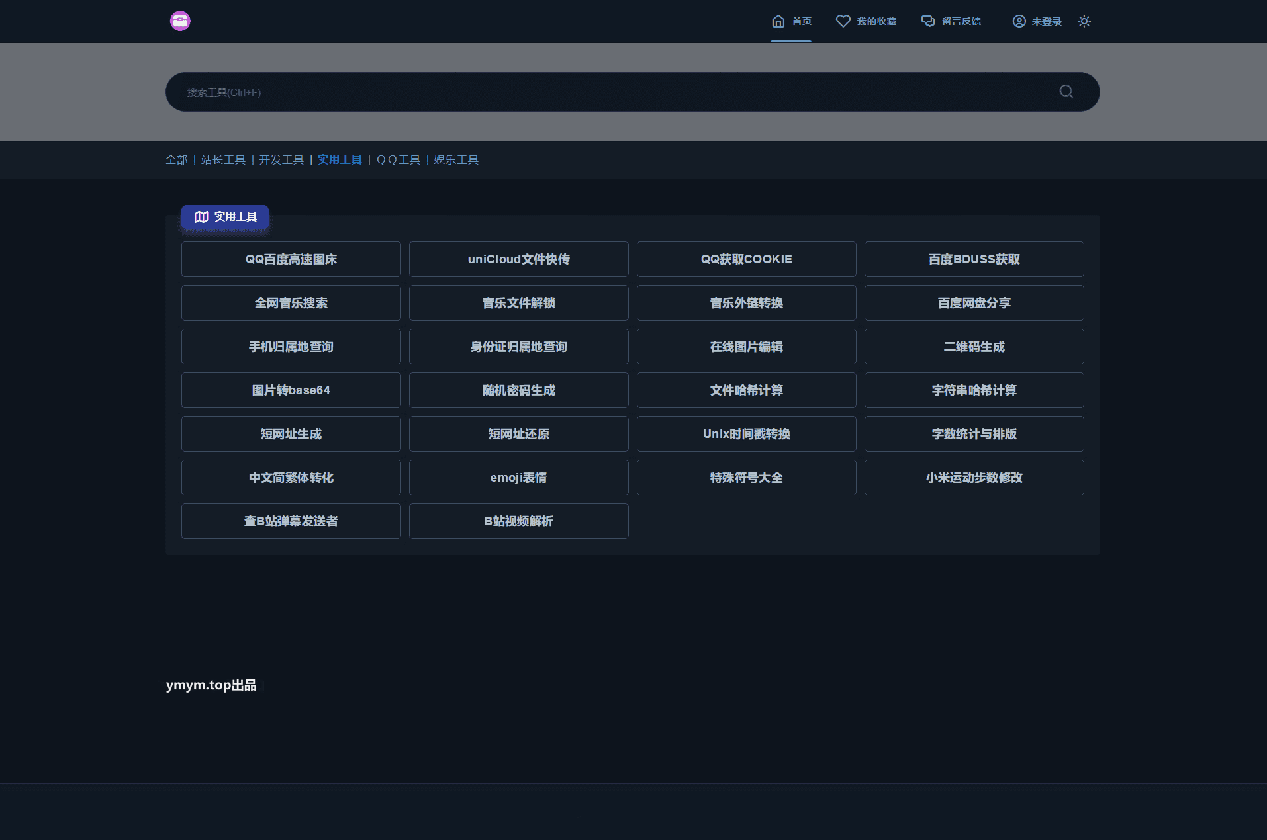Open the 中文简繁体转化 tool
Image resolution: width=1267 pixels, height=840 pixels.
(x=291, y=478)
